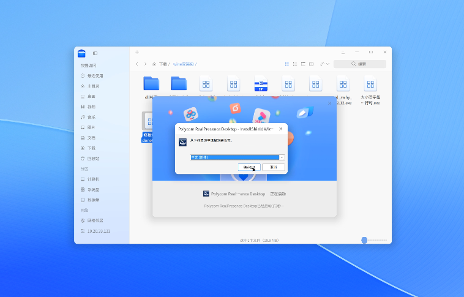Click the Polycom icon in InstallShield dialog
This screenshot has width=464, height=297.
(182, 142)
